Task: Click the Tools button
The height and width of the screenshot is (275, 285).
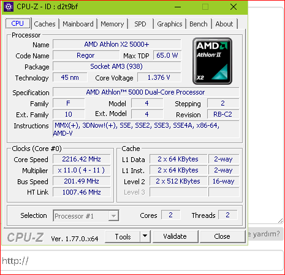Action: [x=123, y=236]
